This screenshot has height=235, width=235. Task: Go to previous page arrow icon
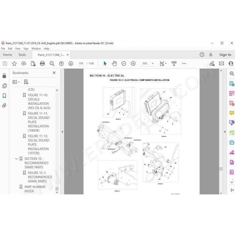(61, 63)
